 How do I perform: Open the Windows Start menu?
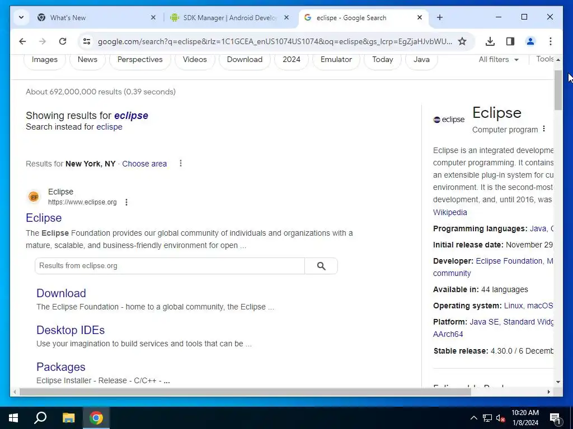coord(13,418)
